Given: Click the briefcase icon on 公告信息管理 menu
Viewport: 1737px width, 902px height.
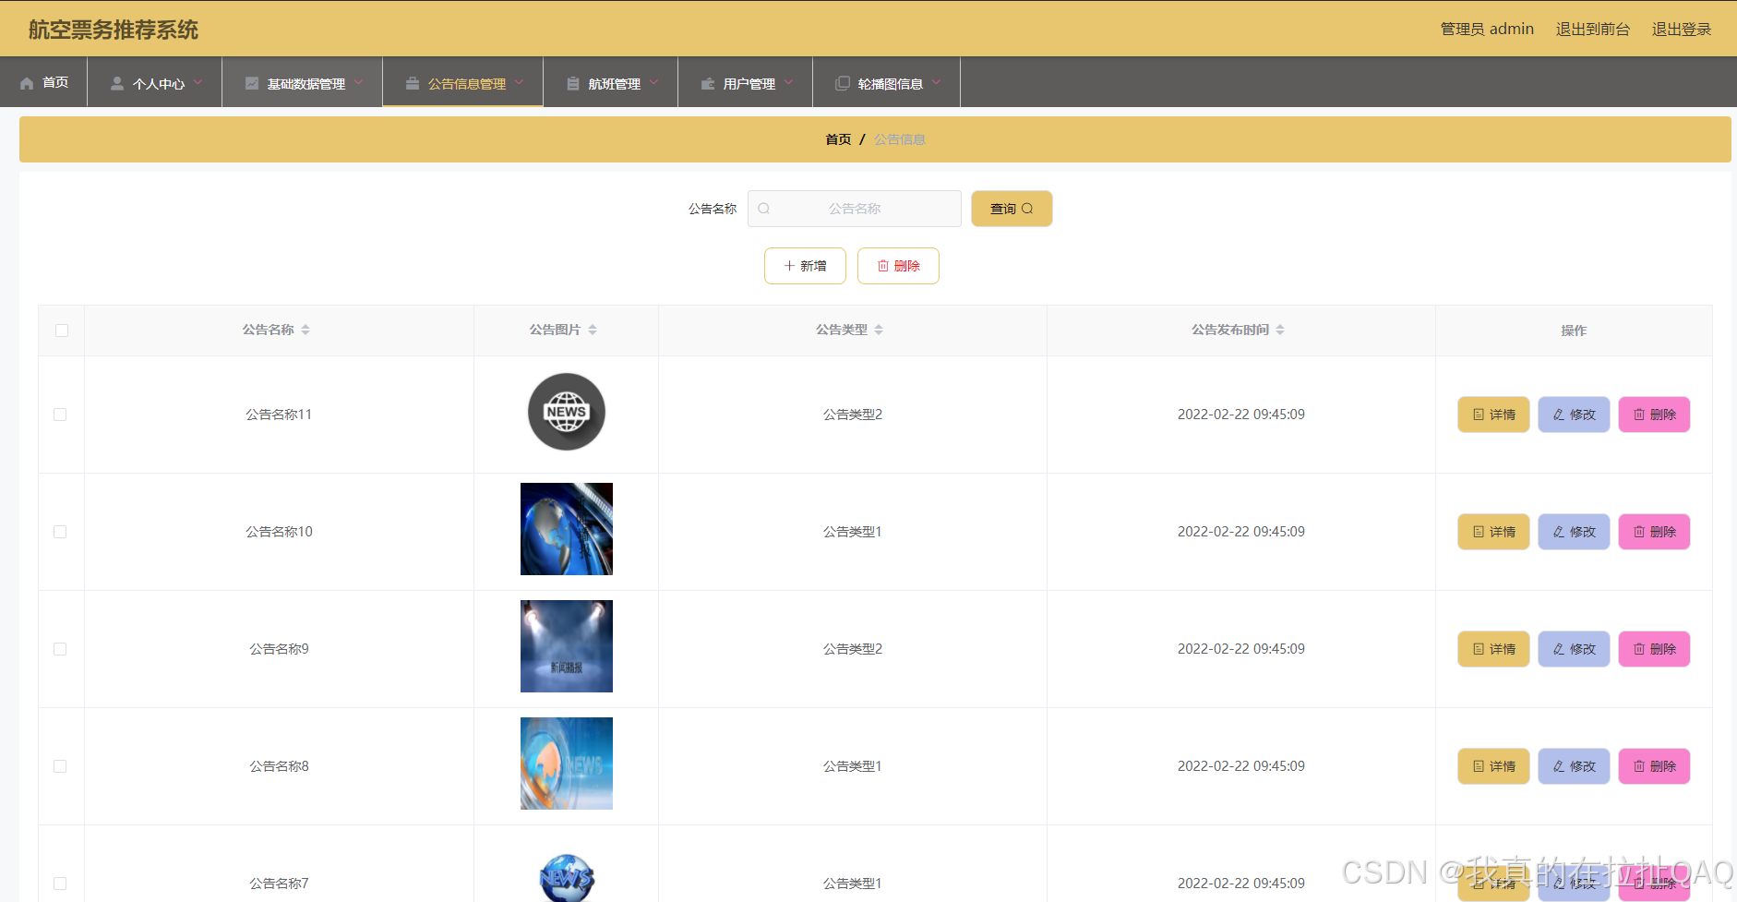Looking at the screenshot, I should coord(412,82).
